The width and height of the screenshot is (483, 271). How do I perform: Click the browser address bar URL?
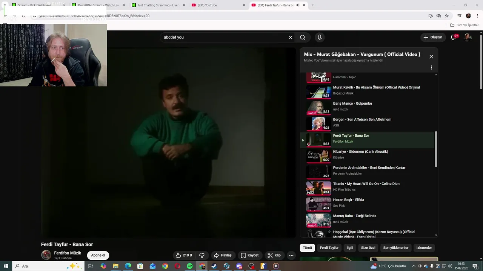(94, 16)
